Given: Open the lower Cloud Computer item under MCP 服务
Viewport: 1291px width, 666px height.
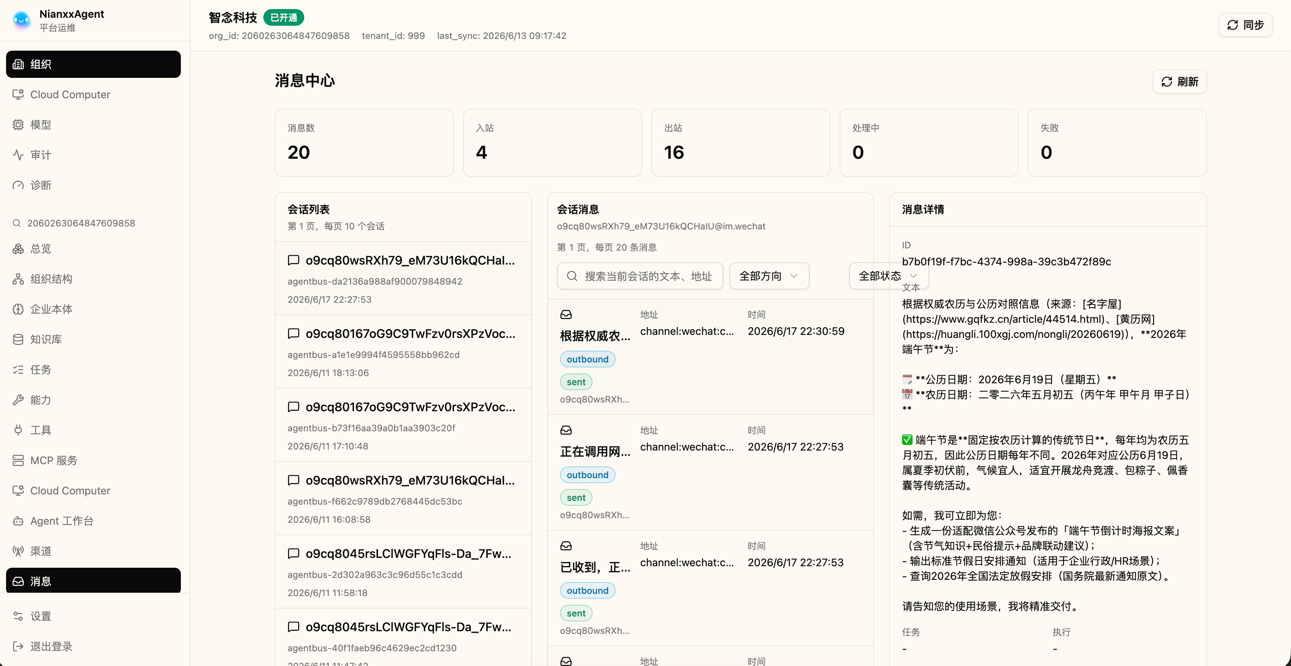Looking at the screenshot, I should [x=93, y=491].
